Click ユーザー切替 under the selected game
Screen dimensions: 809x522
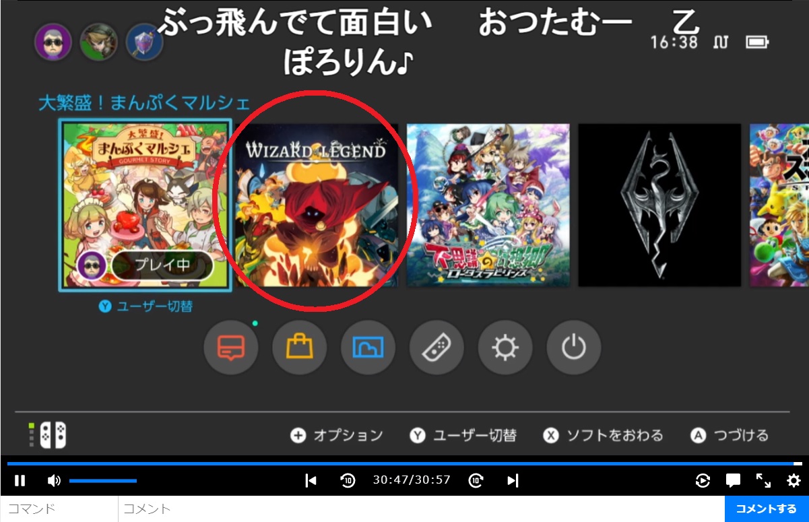[x=145, y=306]
